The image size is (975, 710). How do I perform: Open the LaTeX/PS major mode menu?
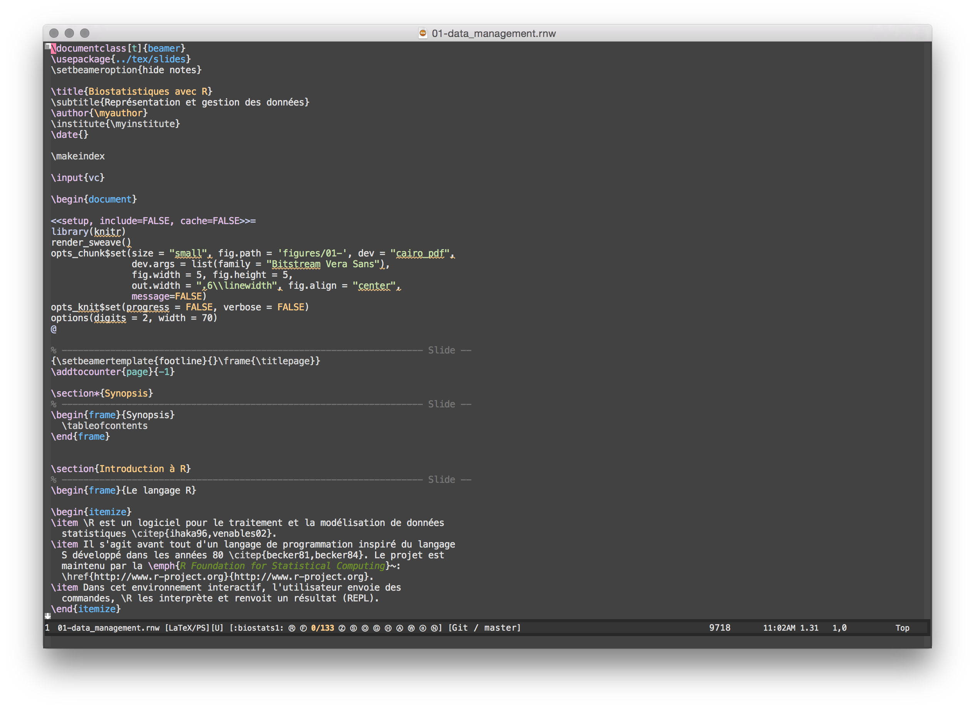pos(187,628)
